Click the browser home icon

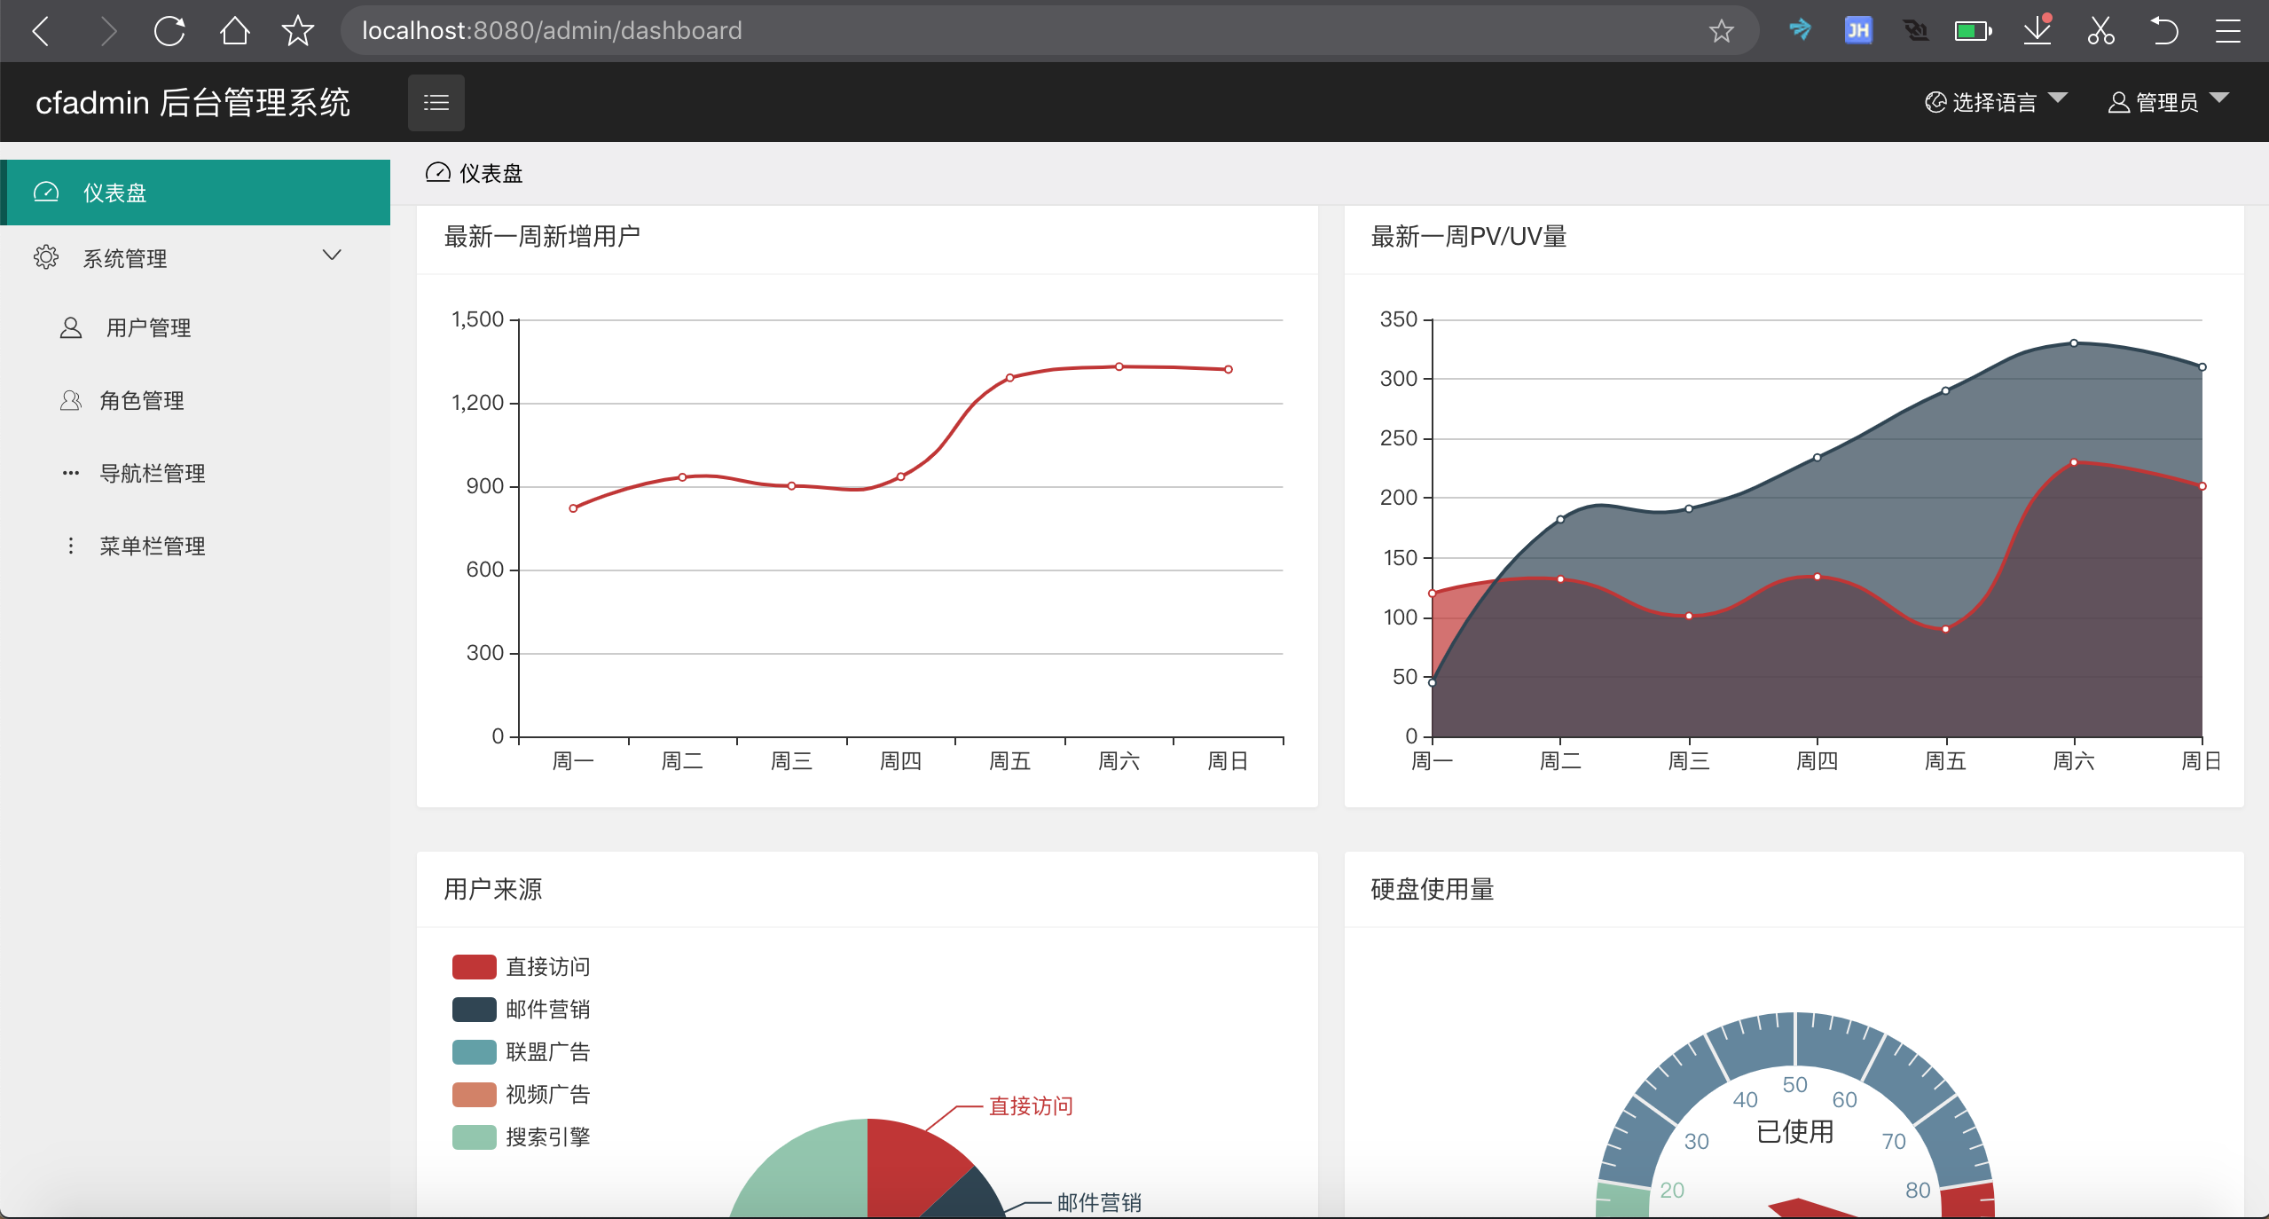[234, 31]
